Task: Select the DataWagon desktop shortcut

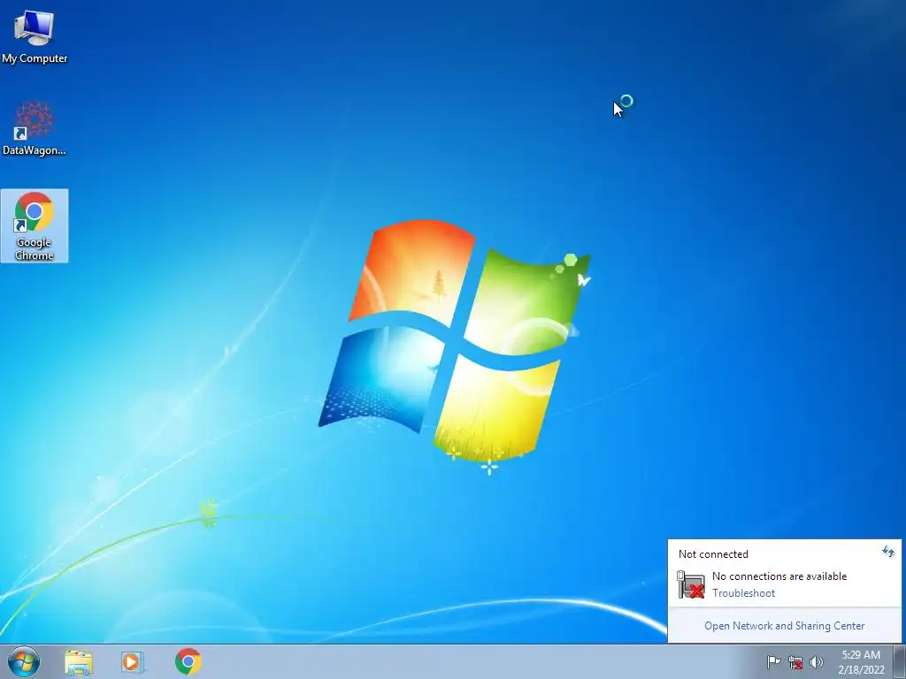Action: point(35,127)
